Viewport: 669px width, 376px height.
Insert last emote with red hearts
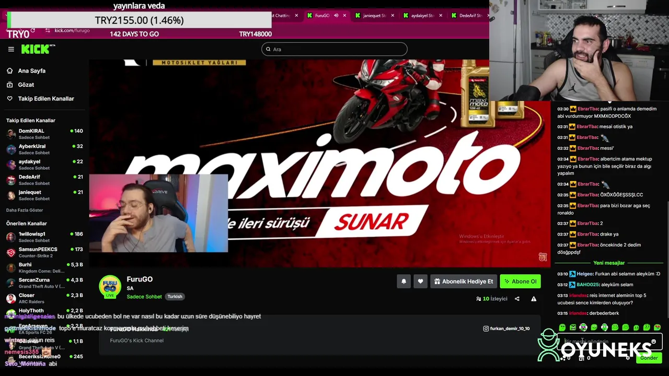pyautogui.click(x=657, y=327)
